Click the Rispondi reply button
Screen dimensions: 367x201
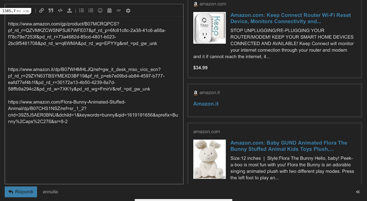pyautogui.click(x=21, y=191)
